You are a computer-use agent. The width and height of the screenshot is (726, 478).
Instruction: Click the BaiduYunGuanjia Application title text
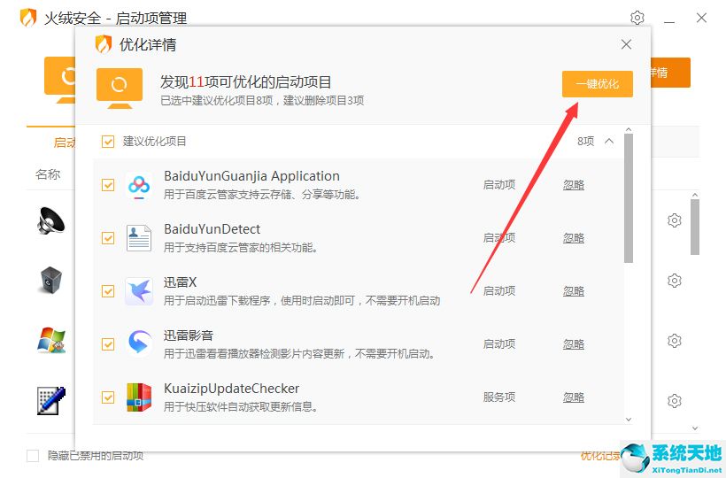(251, 176)
